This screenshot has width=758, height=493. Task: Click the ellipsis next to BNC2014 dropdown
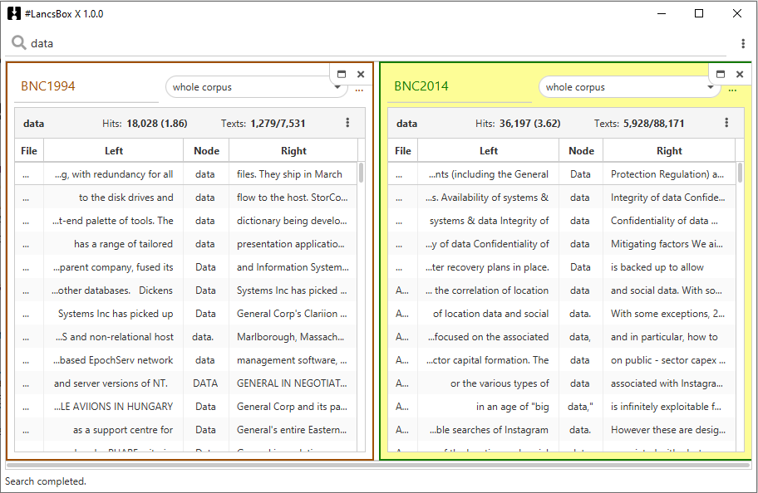click(x=732, y=90)
